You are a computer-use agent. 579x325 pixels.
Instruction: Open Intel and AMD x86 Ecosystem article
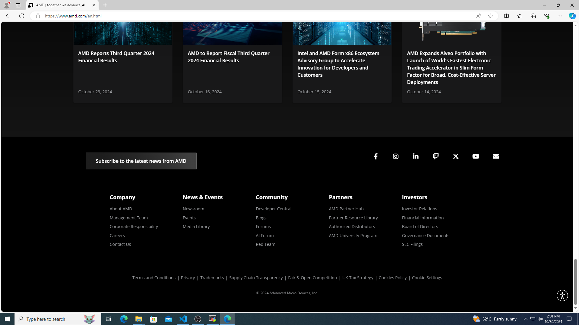pos(338,64)
